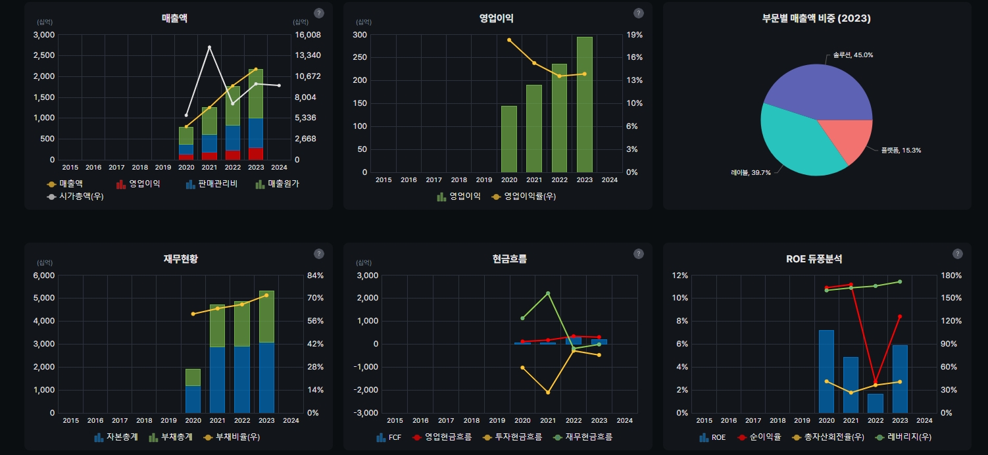The width and height of the screenshot is (988, 455).
Task: Click the help icon on 매출액 chart
Action: tap(319, 13)
